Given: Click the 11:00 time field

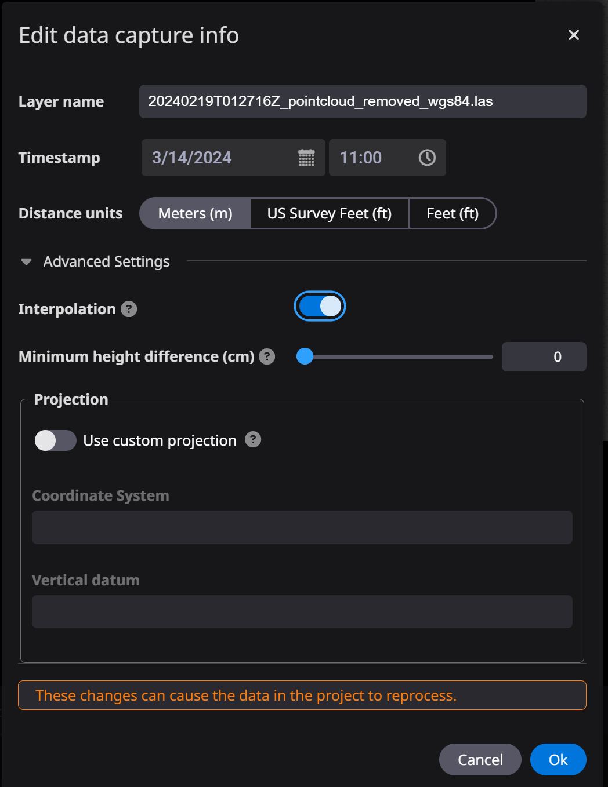Looking at the screenshot, I should coord(388,158).
